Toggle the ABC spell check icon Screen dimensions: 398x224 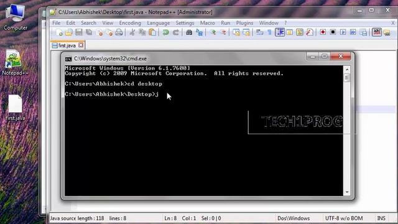(377, 32)
